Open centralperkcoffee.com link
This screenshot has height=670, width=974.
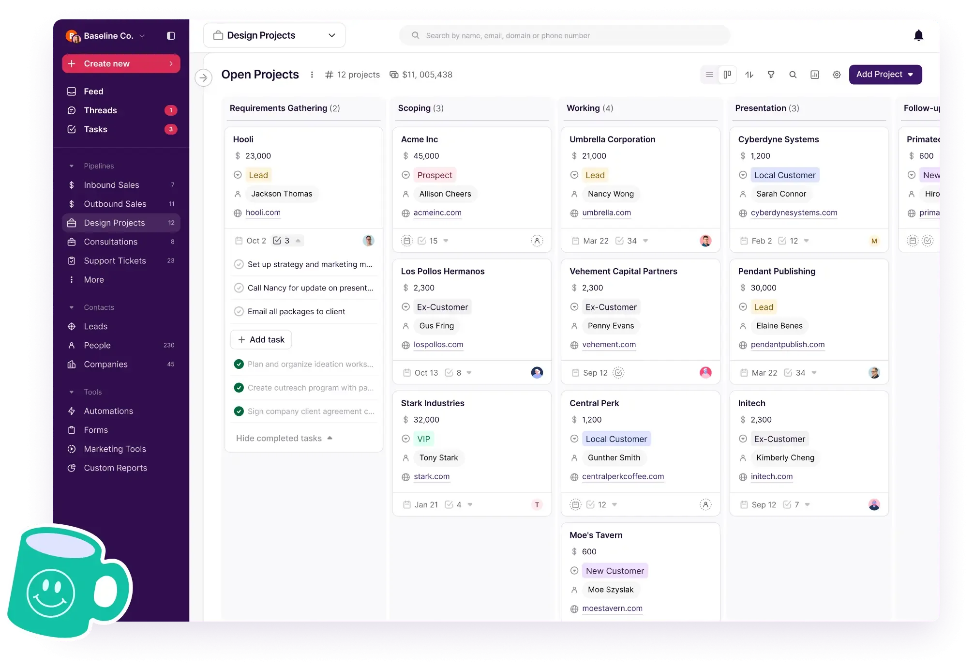pos(623,476)
